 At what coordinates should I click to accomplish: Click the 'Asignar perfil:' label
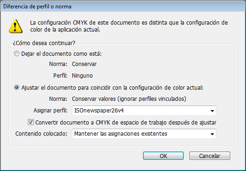click(51, 111)
